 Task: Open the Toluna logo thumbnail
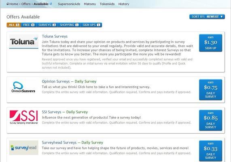(x=24, y=42)
